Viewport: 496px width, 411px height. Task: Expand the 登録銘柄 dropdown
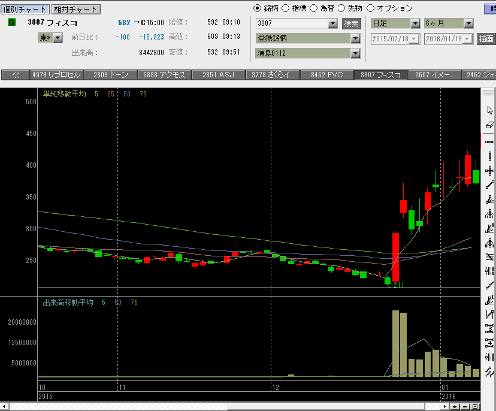[355, 38]
